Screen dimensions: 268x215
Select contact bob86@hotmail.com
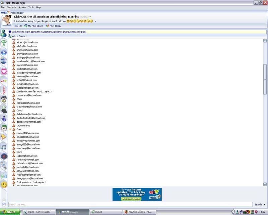27,80
